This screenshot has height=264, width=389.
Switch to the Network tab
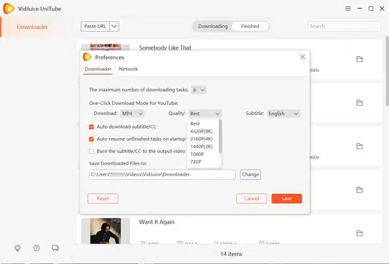pos(129,69)
